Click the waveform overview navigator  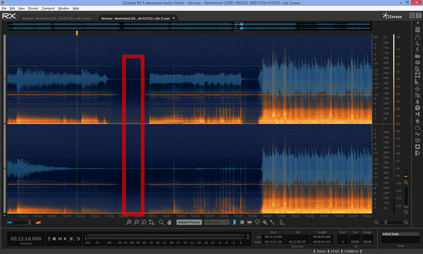coord(190,26)
